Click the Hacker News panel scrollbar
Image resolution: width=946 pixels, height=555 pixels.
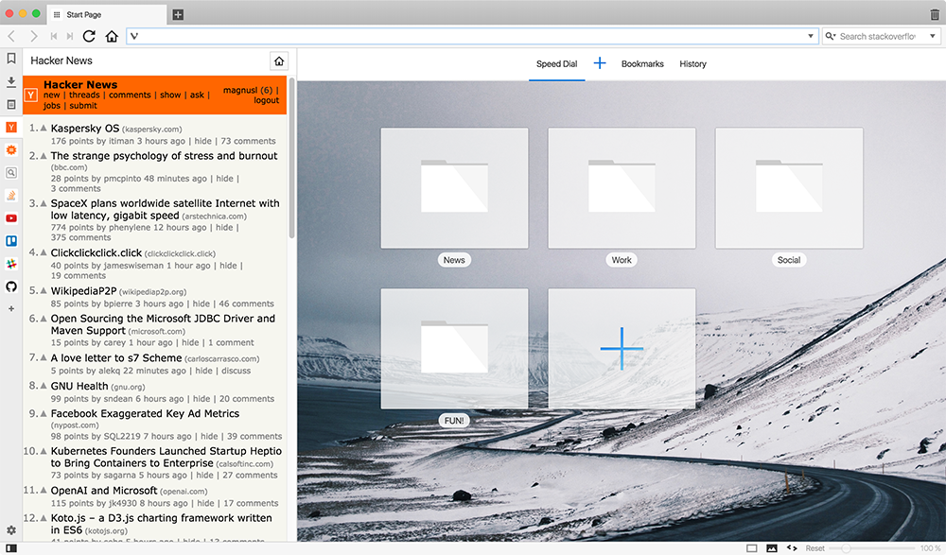coord(291,158)
